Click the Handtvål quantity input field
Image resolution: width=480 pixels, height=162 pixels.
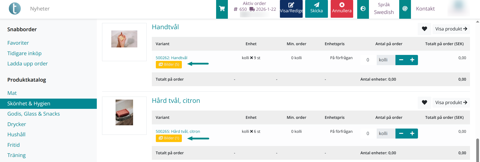coord(368,60)
